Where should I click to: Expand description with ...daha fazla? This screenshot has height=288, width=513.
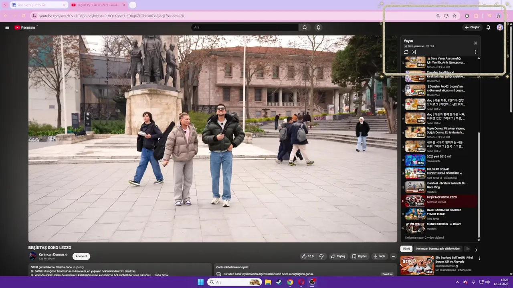(x=160, y=275)
